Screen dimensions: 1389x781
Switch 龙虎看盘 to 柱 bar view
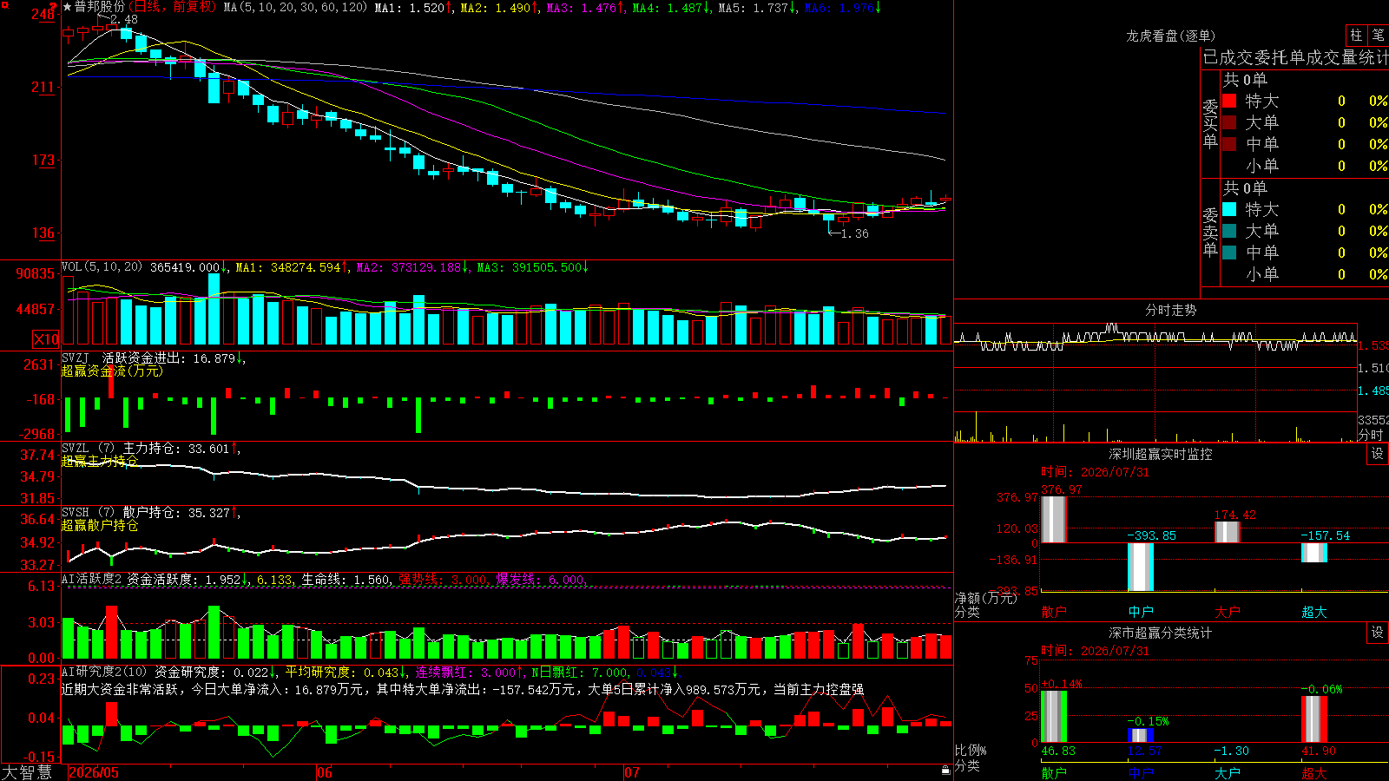click(x=1356, y=35)
